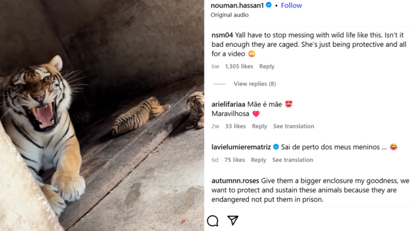View 33 likes on arielifariaa comment
Viewport: 411px width, 231px height.
(235, 126)
